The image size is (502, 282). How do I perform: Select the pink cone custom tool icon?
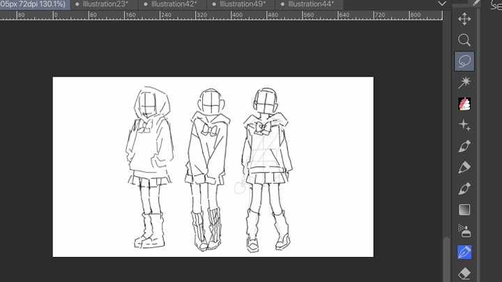click(464, 104)
